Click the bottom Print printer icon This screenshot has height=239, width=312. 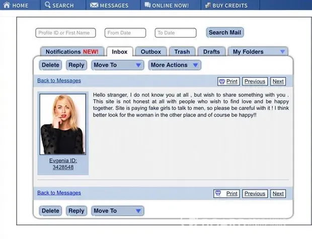(x=218, y=194)
